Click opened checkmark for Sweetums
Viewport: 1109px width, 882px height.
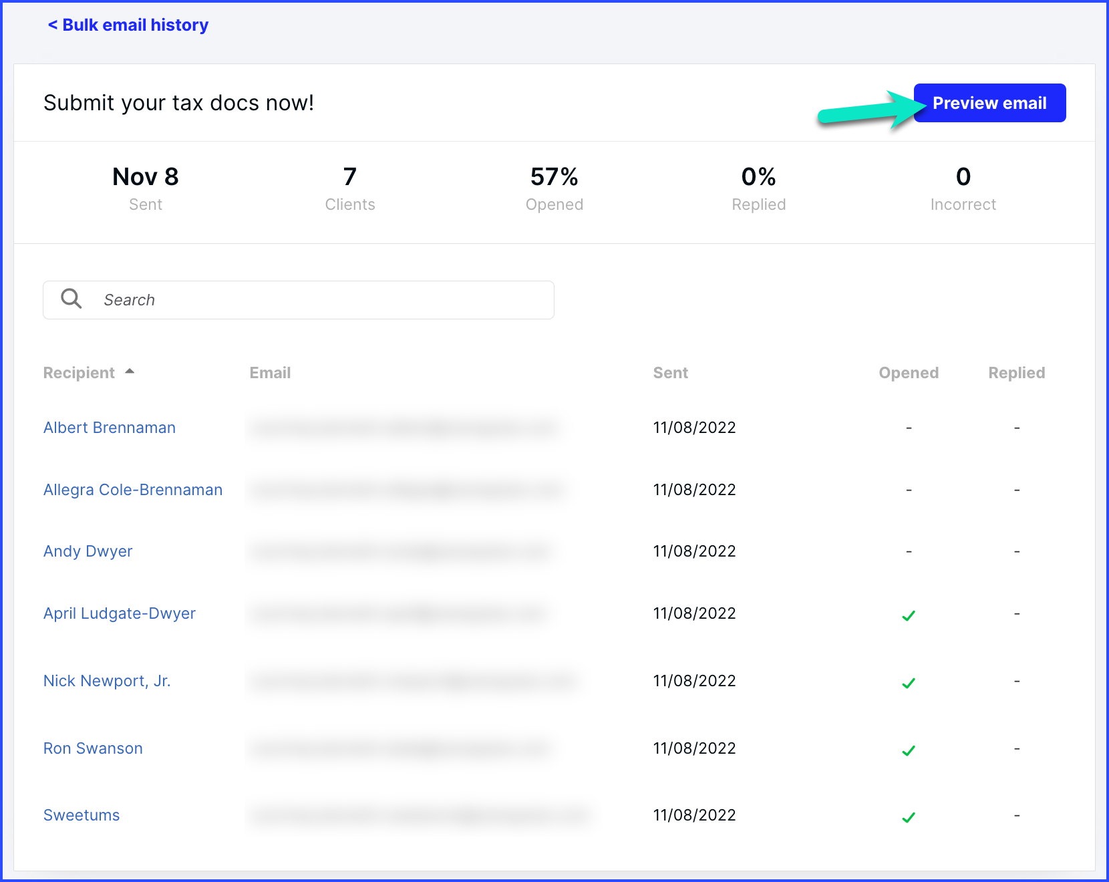[909, 817]
